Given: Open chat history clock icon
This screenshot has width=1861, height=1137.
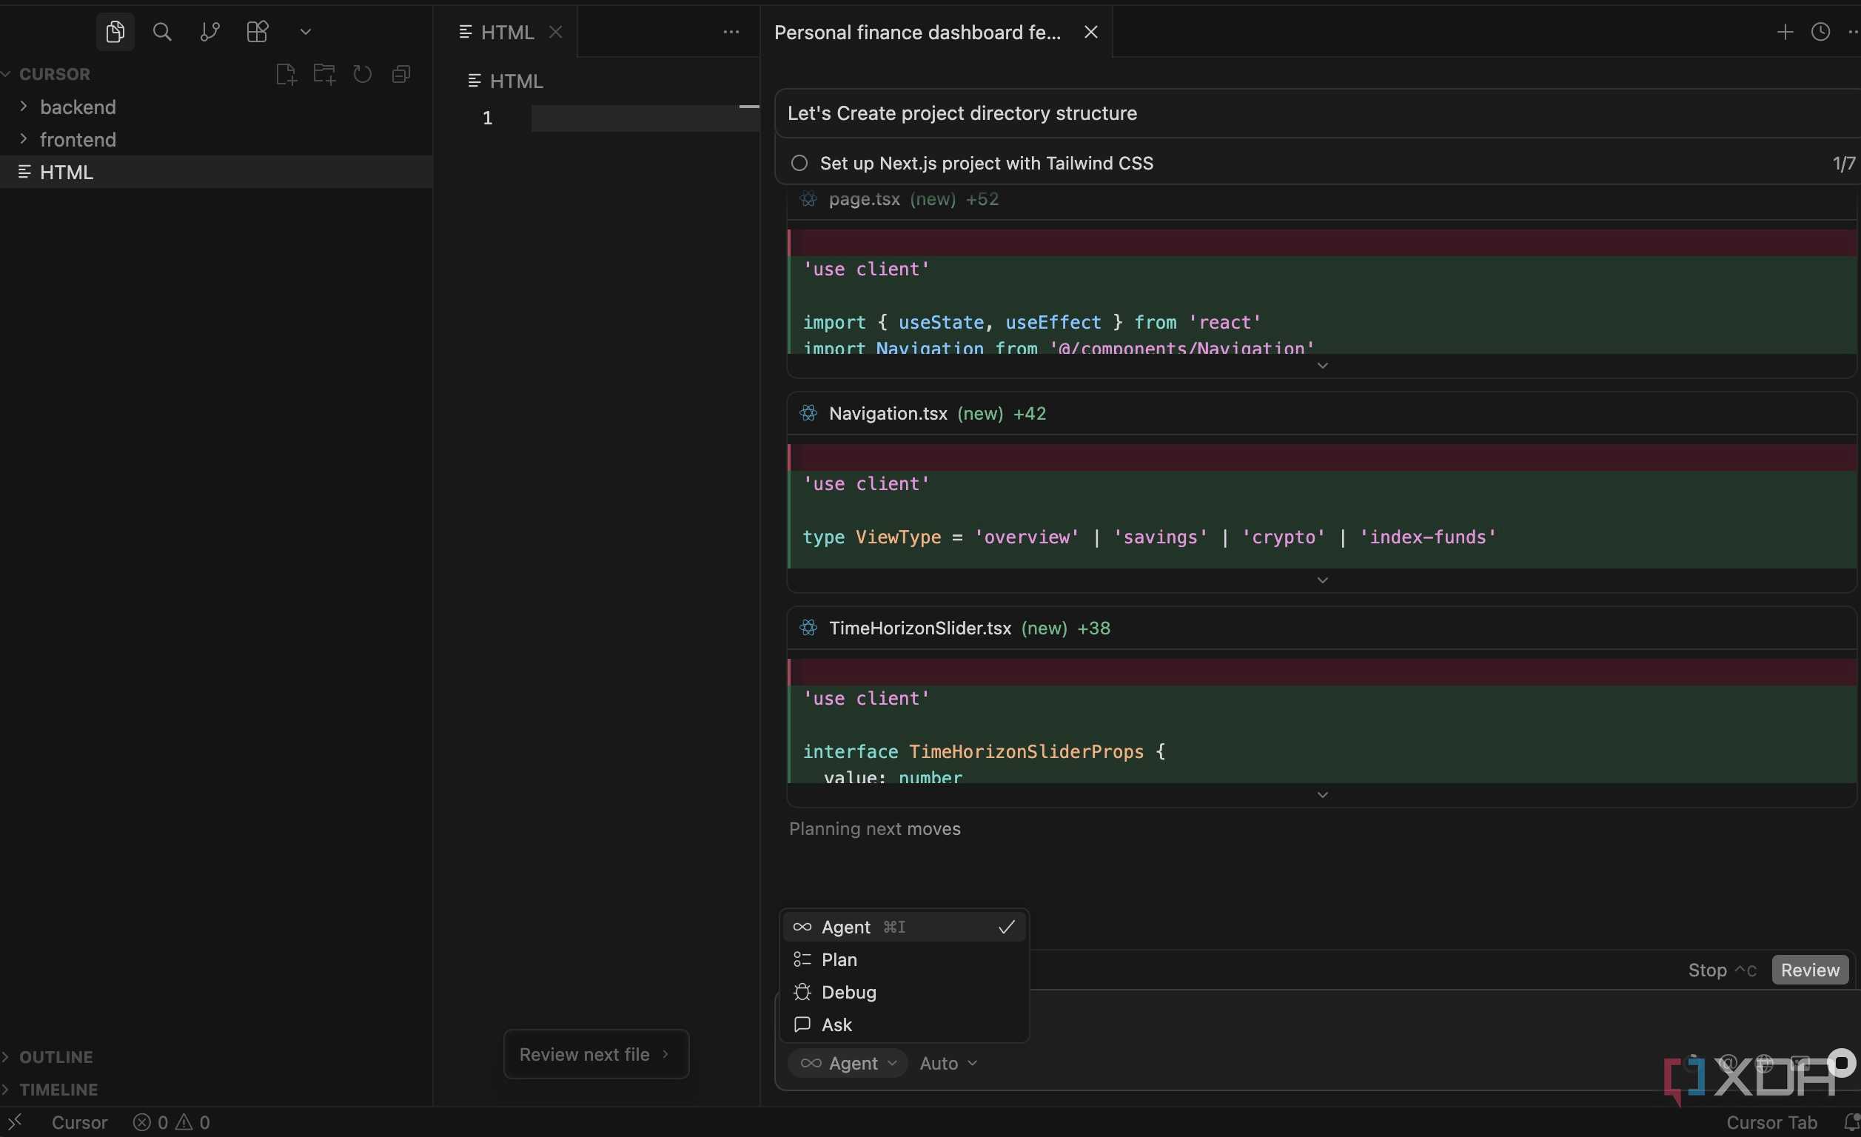Looking at the screenshot, I should click(x=1820, y=32).
